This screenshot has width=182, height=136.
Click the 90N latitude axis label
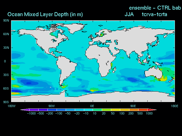tap(6, 20)
